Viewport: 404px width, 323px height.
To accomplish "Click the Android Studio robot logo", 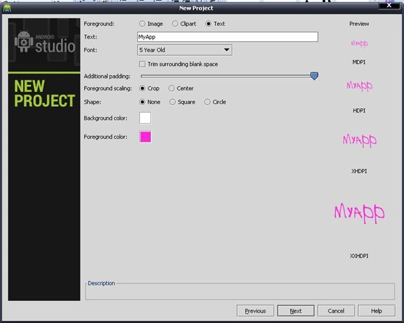I will [x=24, y=41].
